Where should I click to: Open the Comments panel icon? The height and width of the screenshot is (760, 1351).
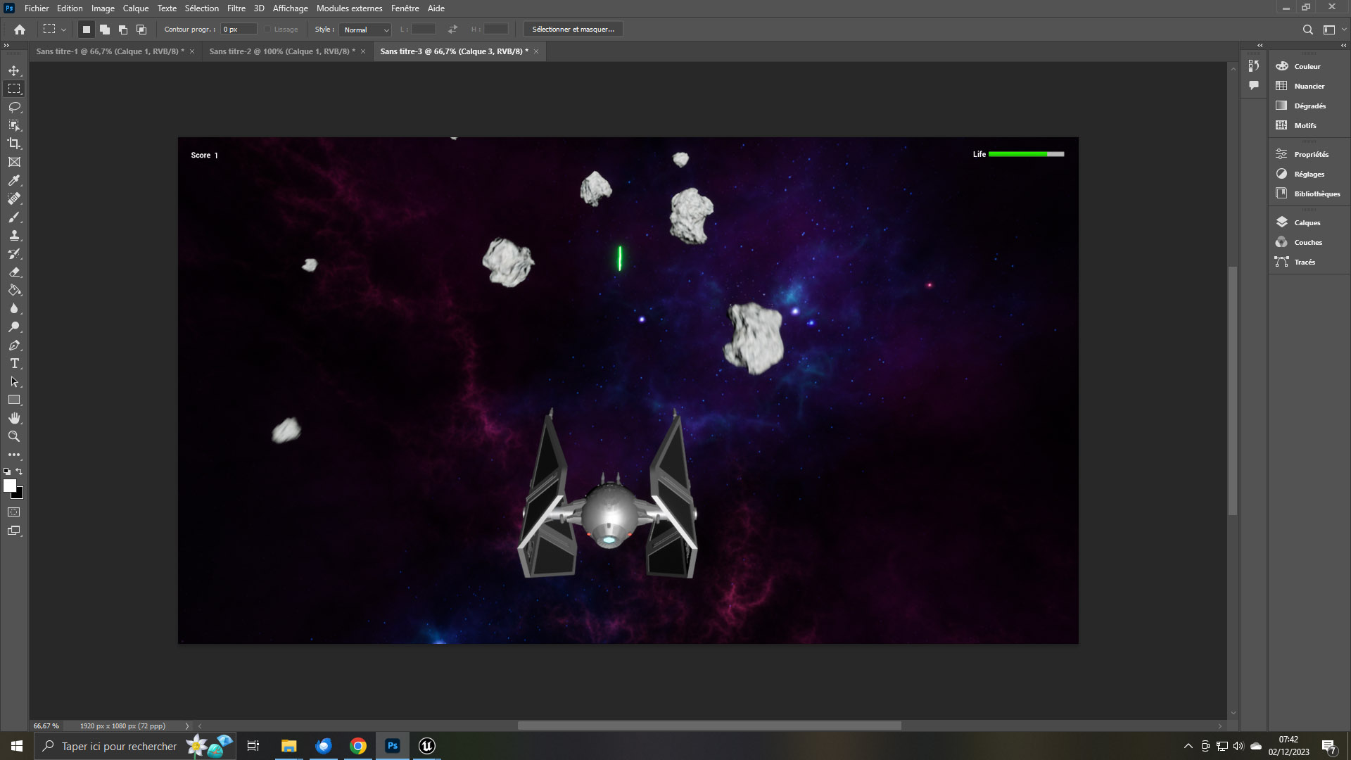pyautogui.click(x=1254, y=85)
